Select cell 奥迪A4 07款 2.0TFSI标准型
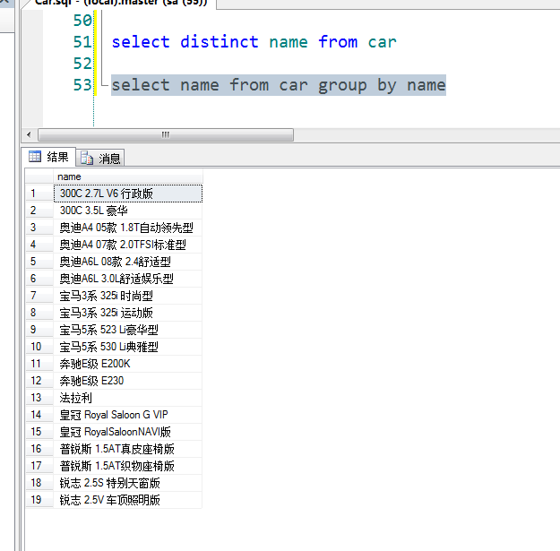Image resolution: width=560 pixels, height=551 pixels. (x=128, y=245)
